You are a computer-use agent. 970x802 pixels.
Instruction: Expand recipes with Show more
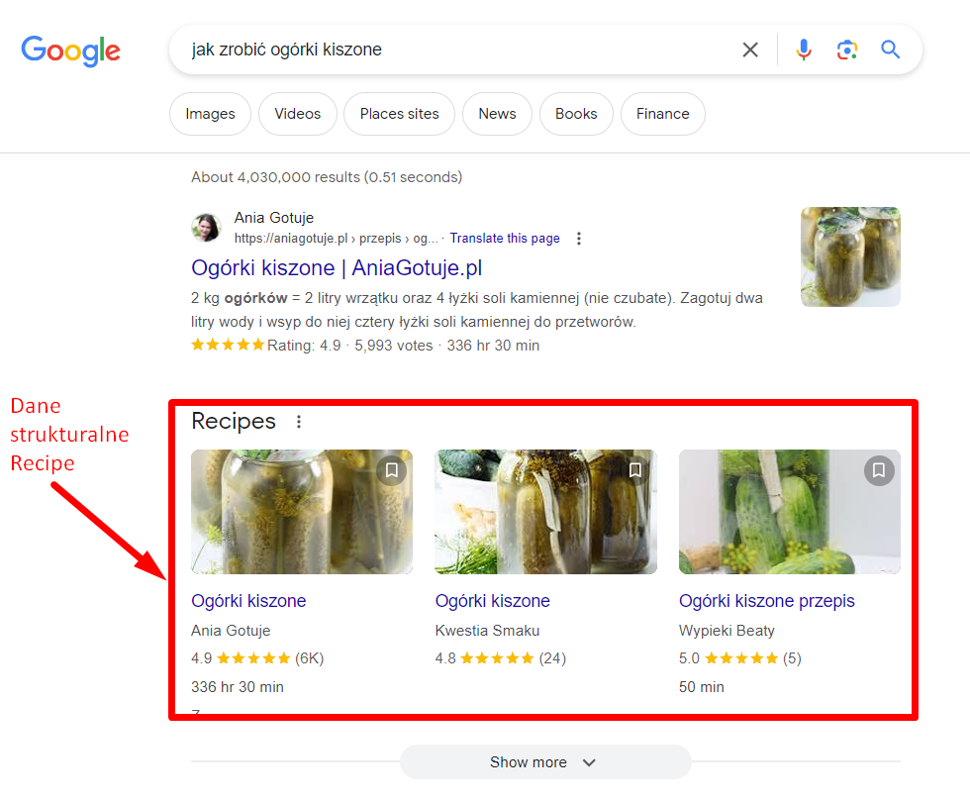click(544, 762)
